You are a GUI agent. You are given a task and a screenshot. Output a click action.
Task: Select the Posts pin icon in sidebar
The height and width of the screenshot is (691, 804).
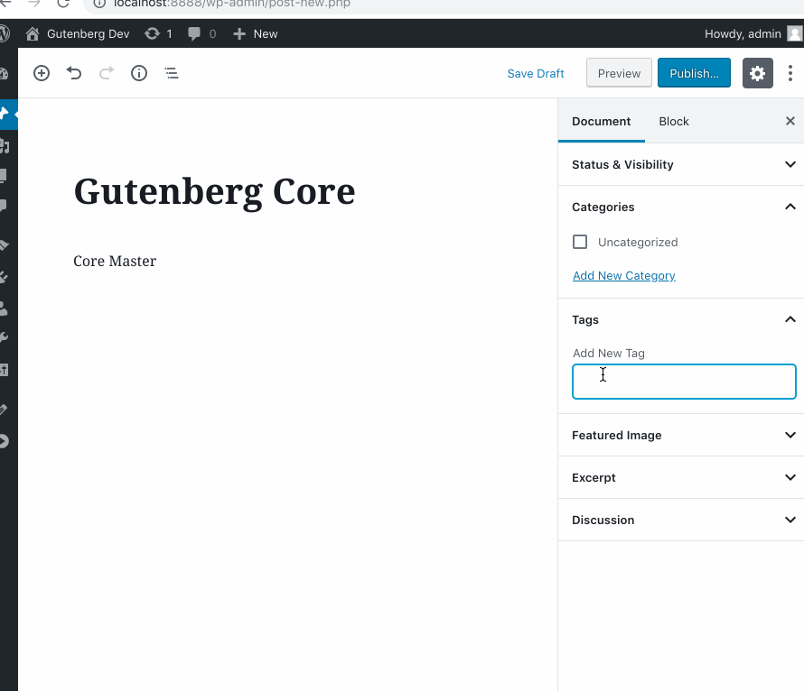pos(5,114)
